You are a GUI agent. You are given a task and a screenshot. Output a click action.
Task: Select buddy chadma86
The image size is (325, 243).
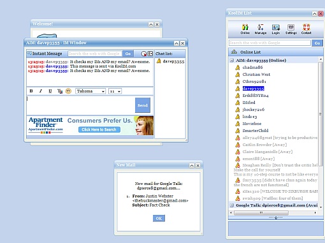[252, 68]
